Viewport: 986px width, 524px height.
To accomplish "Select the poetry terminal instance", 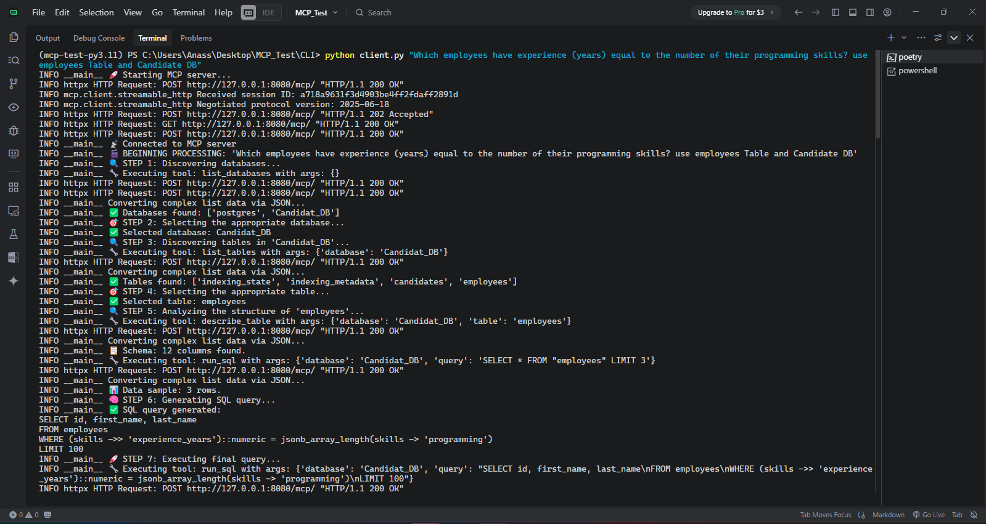I will point(934,57).
